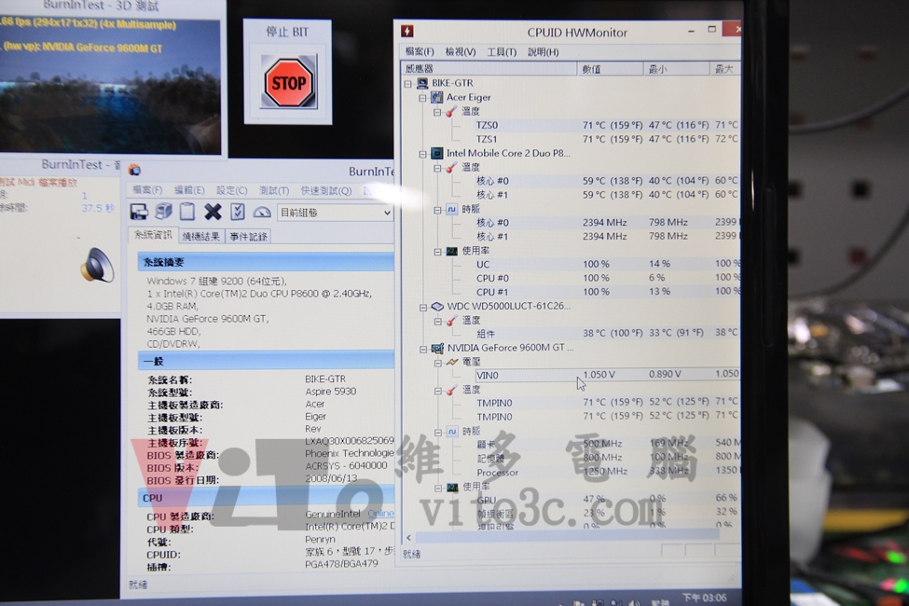
Task: Click the 最小 column header
Action: click(x=677, y=68)
